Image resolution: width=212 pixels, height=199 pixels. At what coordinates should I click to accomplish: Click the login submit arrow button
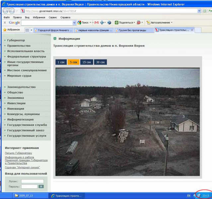41,186
